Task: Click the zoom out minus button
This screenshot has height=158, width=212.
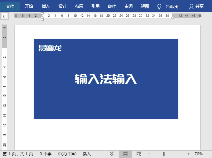Action: coord(149,154)
